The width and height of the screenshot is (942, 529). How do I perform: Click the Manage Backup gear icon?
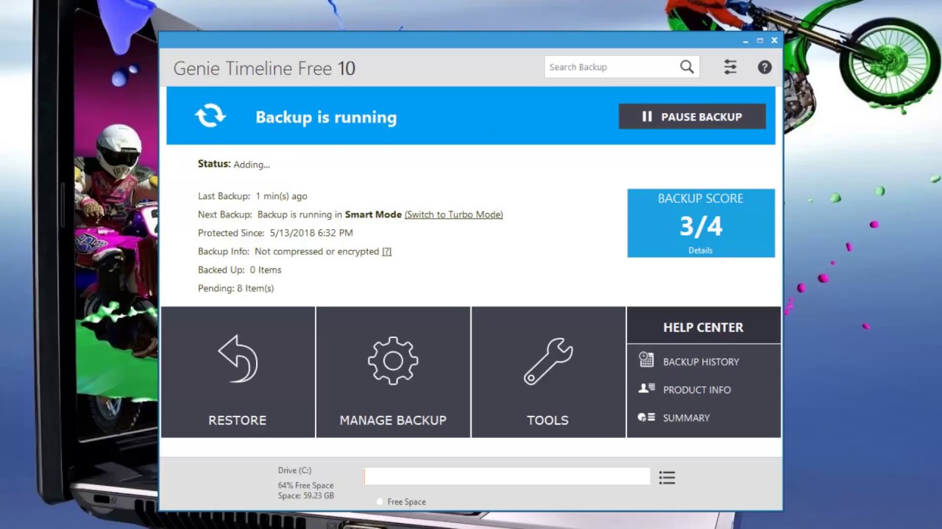(x=393, y=361)
